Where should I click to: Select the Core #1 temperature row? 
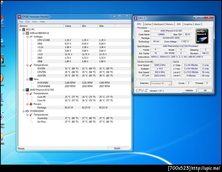click(75, 101)
